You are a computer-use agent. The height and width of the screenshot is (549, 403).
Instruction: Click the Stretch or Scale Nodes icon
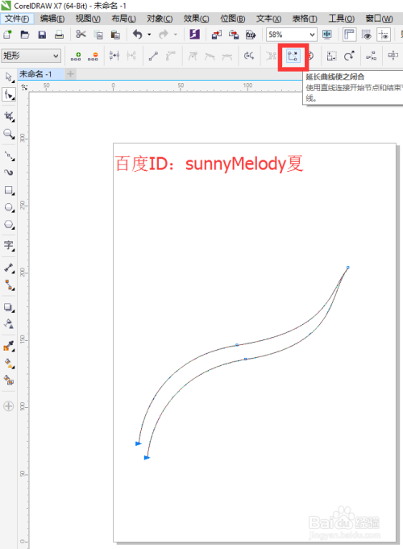[331, 56]
